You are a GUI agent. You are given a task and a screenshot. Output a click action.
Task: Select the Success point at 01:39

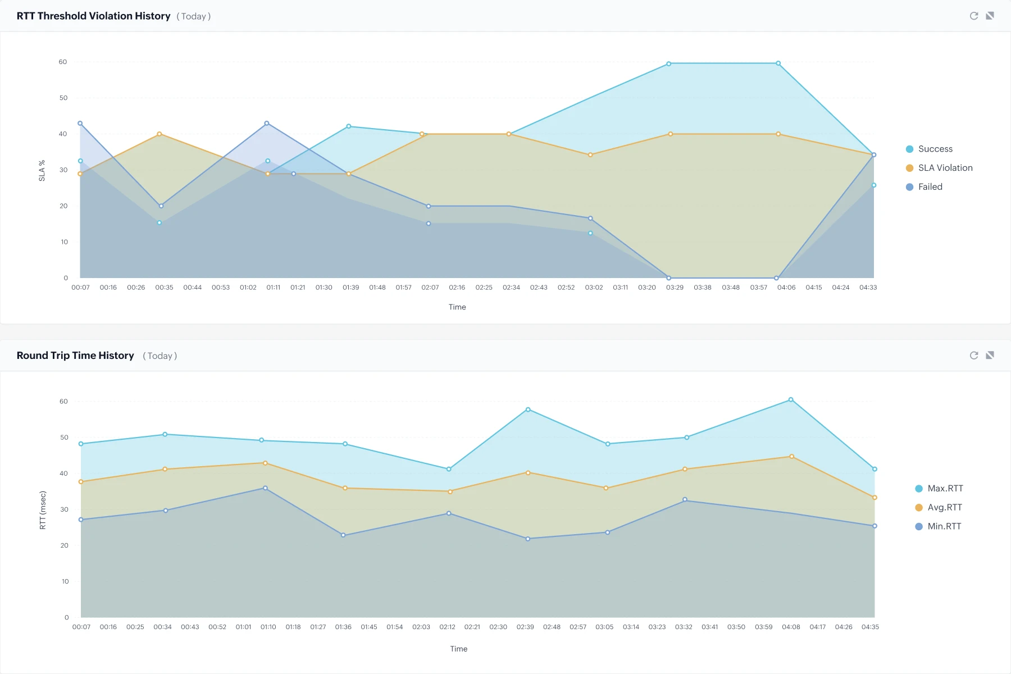(349, 126)
